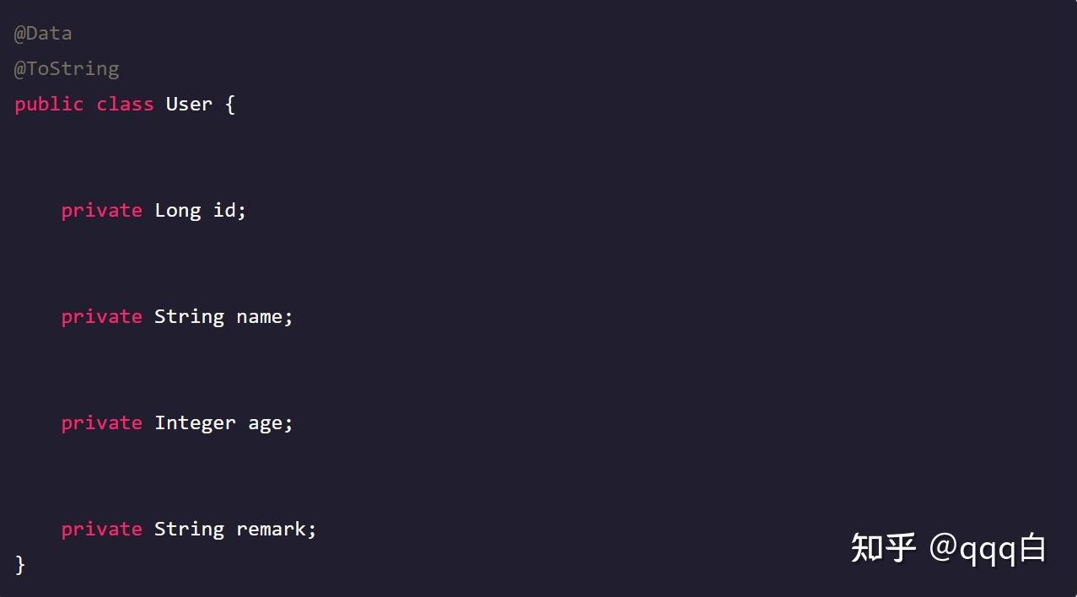
Task: Click the @ToString annotation
Action: [67, 69]
